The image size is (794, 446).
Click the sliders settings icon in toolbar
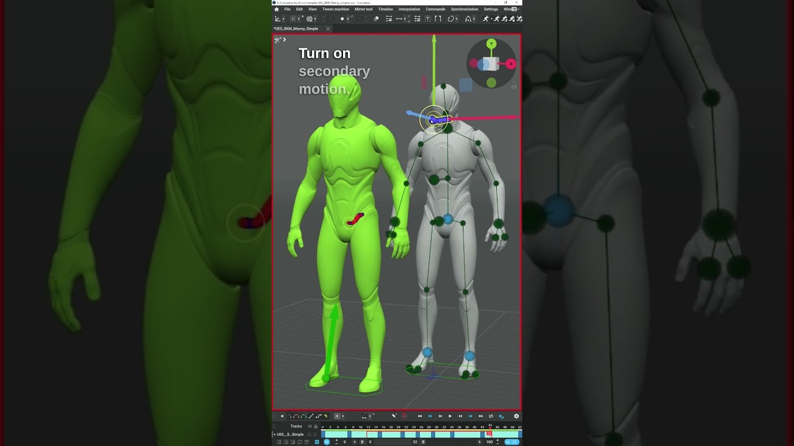point(389,19)
